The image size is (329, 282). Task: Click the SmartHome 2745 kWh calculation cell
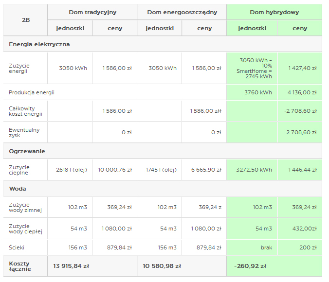coord(252,68)
